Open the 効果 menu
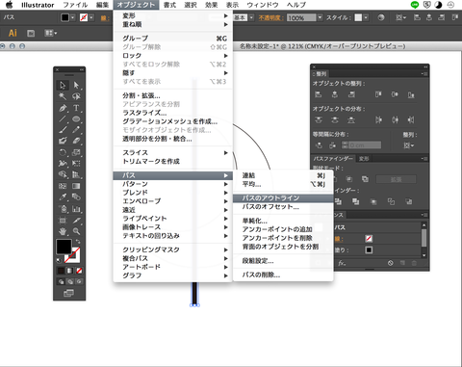This screenshot has height=367, width=462. tap(211, 5)
